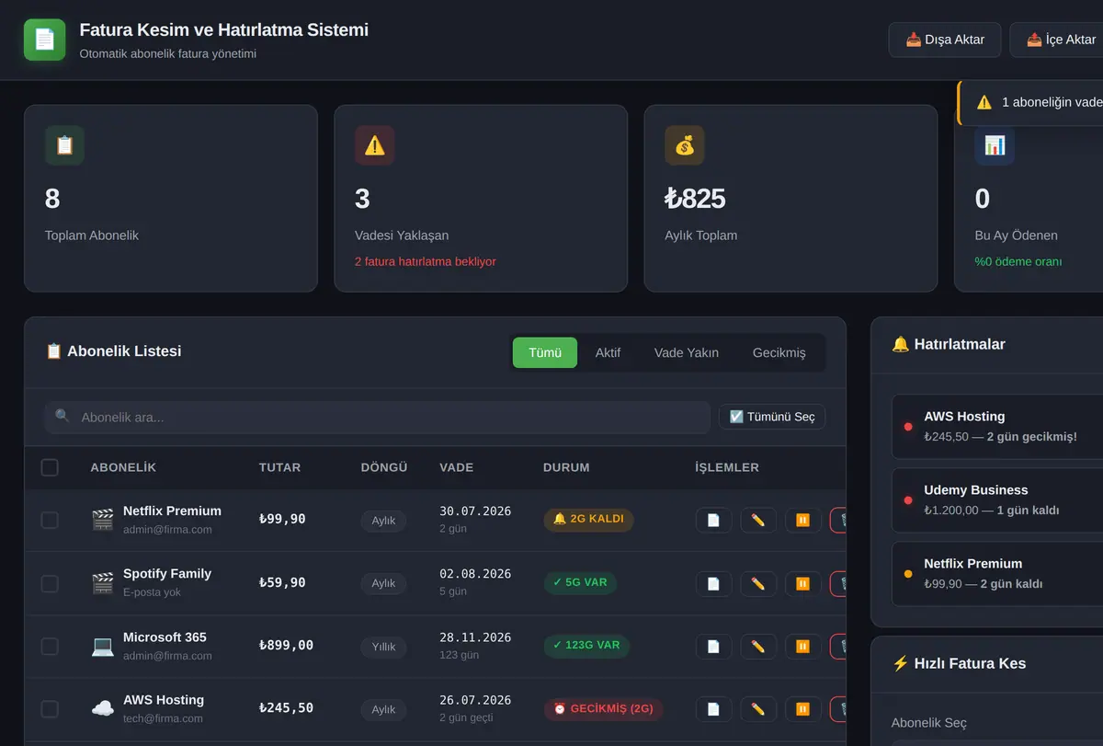Click the Dışa Aktar button
The image size is (1103, 746).
click(944, 40)
